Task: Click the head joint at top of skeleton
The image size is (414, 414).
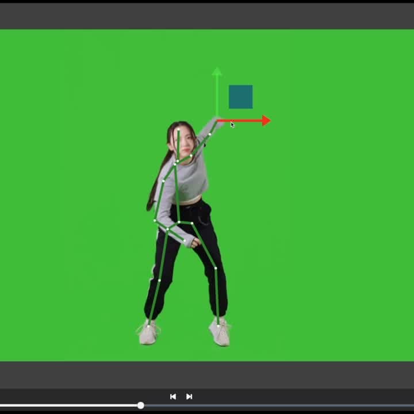Action: 178,131
